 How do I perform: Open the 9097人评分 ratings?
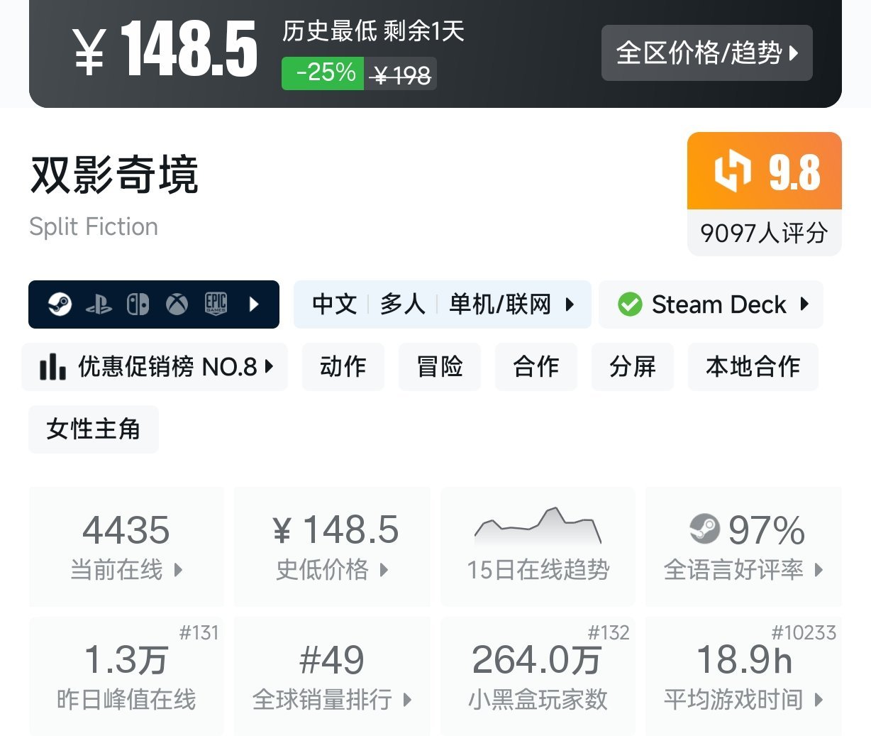765,233
